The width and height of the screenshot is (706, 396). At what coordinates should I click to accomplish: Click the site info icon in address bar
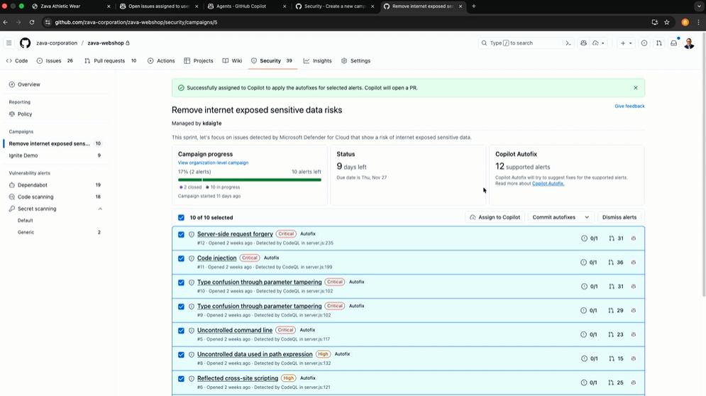48,22
